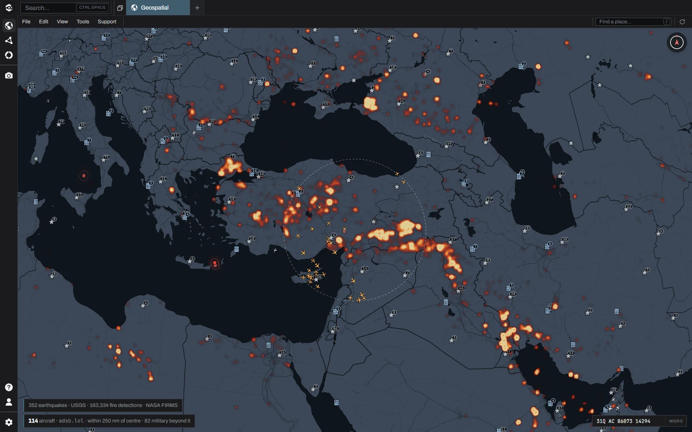Open settings with the gear icon

(x=9, y=422)
